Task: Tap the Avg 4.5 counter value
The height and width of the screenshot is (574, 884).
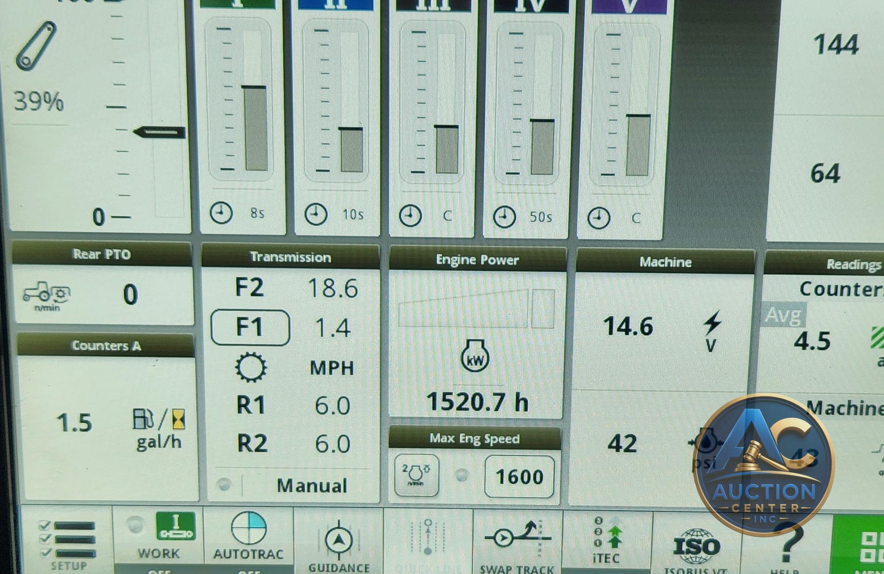Action: click(812, 341)
